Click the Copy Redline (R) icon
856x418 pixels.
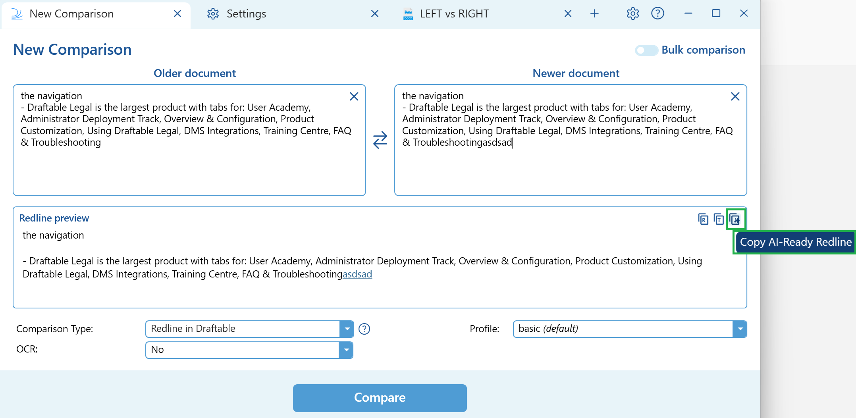[x=703, y=219]
